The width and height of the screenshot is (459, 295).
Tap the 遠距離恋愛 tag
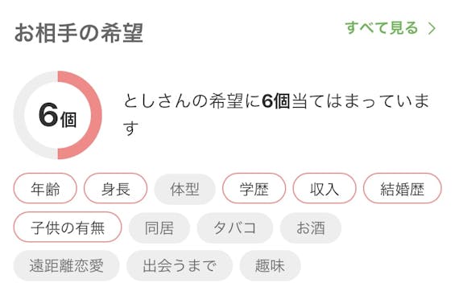coord(67,265)
